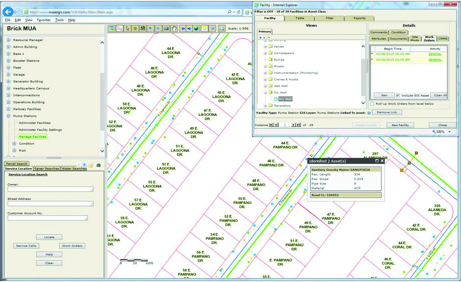The width and height of the screenshot is (461, 282).
Task: Open the Reports tab in Facility window
Action: [359, 18]
